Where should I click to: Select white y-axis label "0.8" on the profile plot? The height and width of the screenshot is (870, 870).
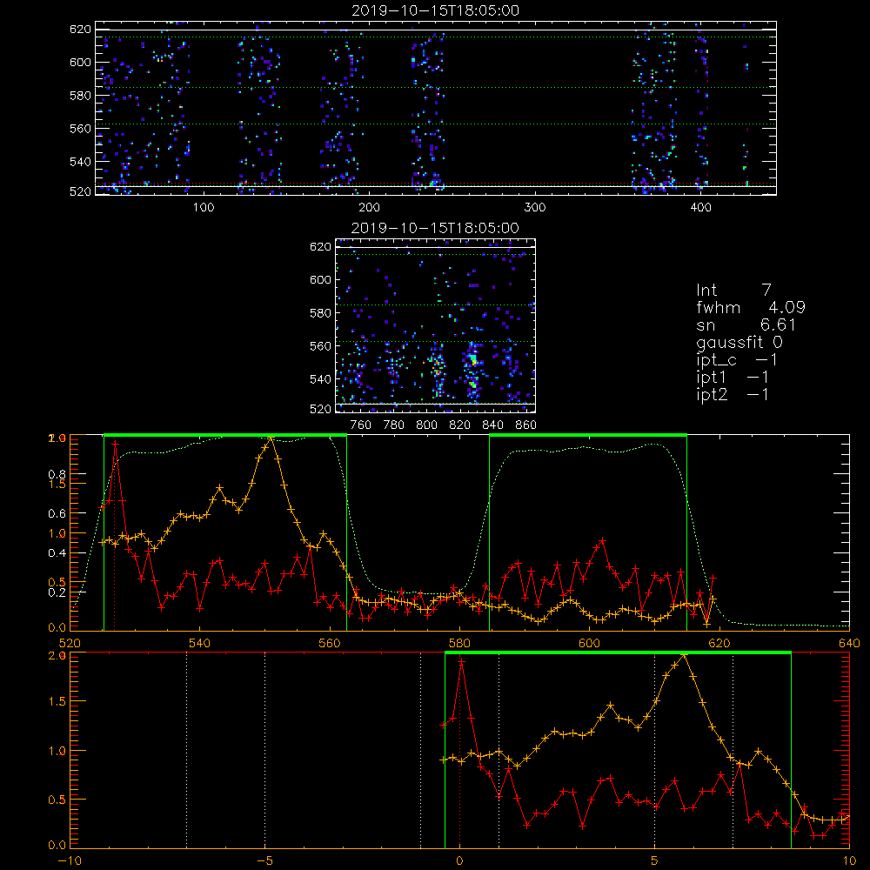[x=57, y=474]
